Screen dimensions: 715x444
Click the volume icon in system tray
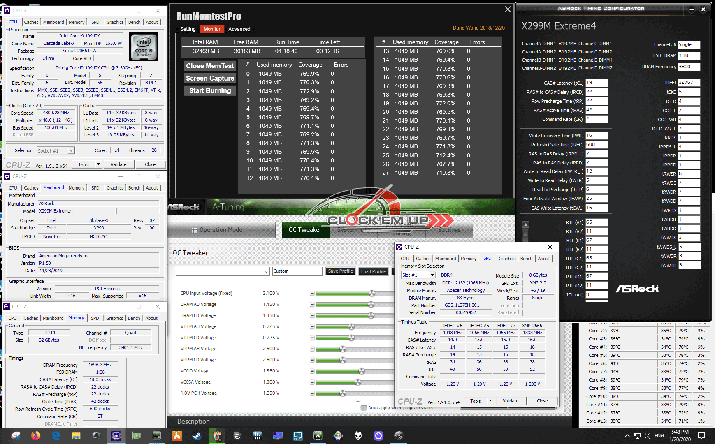(647, 436)
